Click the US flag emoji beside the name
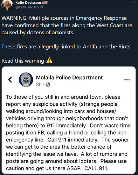 pos(45,2)
